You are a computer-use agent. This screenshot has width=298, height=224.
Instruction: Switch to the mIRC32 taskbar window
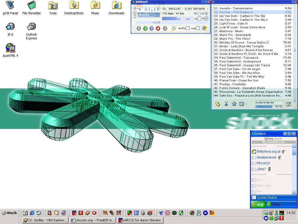[x=140, y=220]
